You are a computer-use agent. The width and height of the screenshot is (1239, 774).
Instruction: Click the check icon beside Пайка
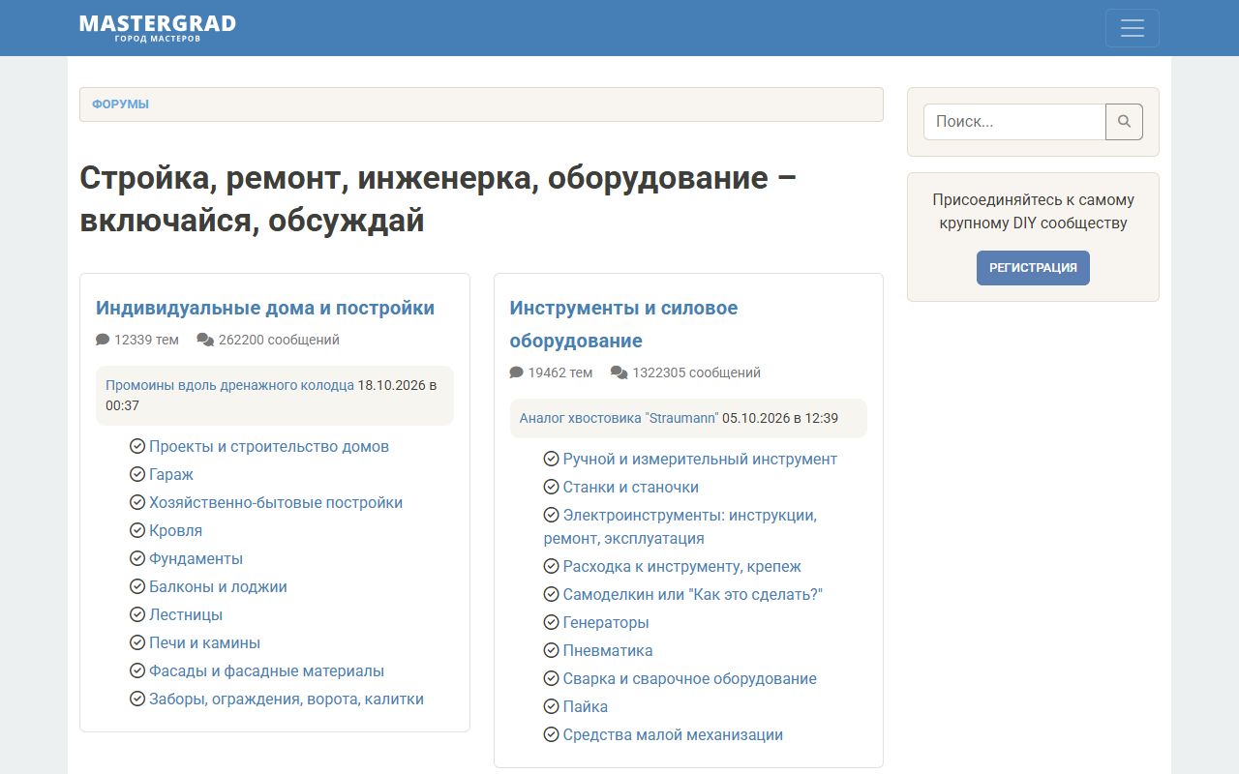tap(552, 706)
